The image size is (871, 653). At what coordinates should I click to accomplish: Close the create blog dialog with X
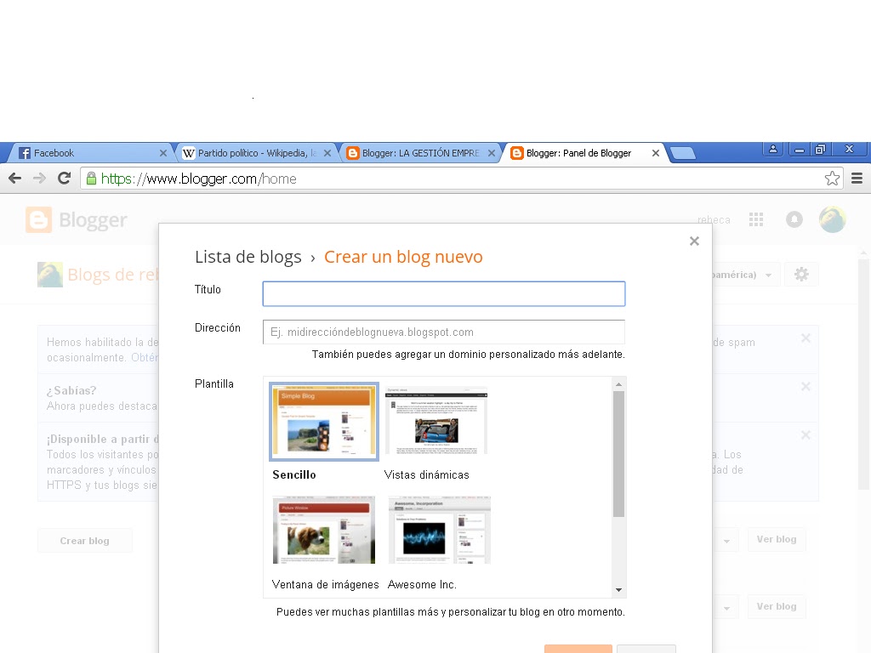tap(694, 241)
